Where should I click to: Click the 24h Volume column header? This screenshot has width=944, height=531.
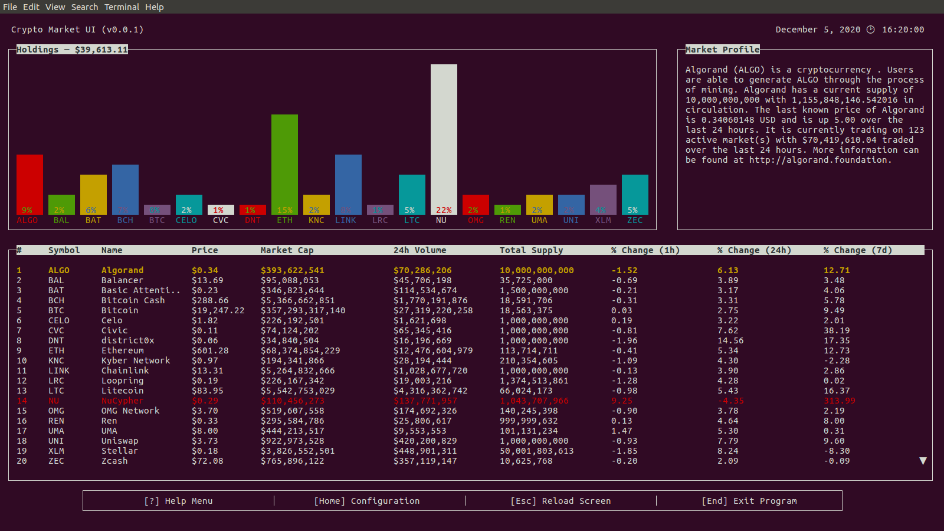[420, 250]
